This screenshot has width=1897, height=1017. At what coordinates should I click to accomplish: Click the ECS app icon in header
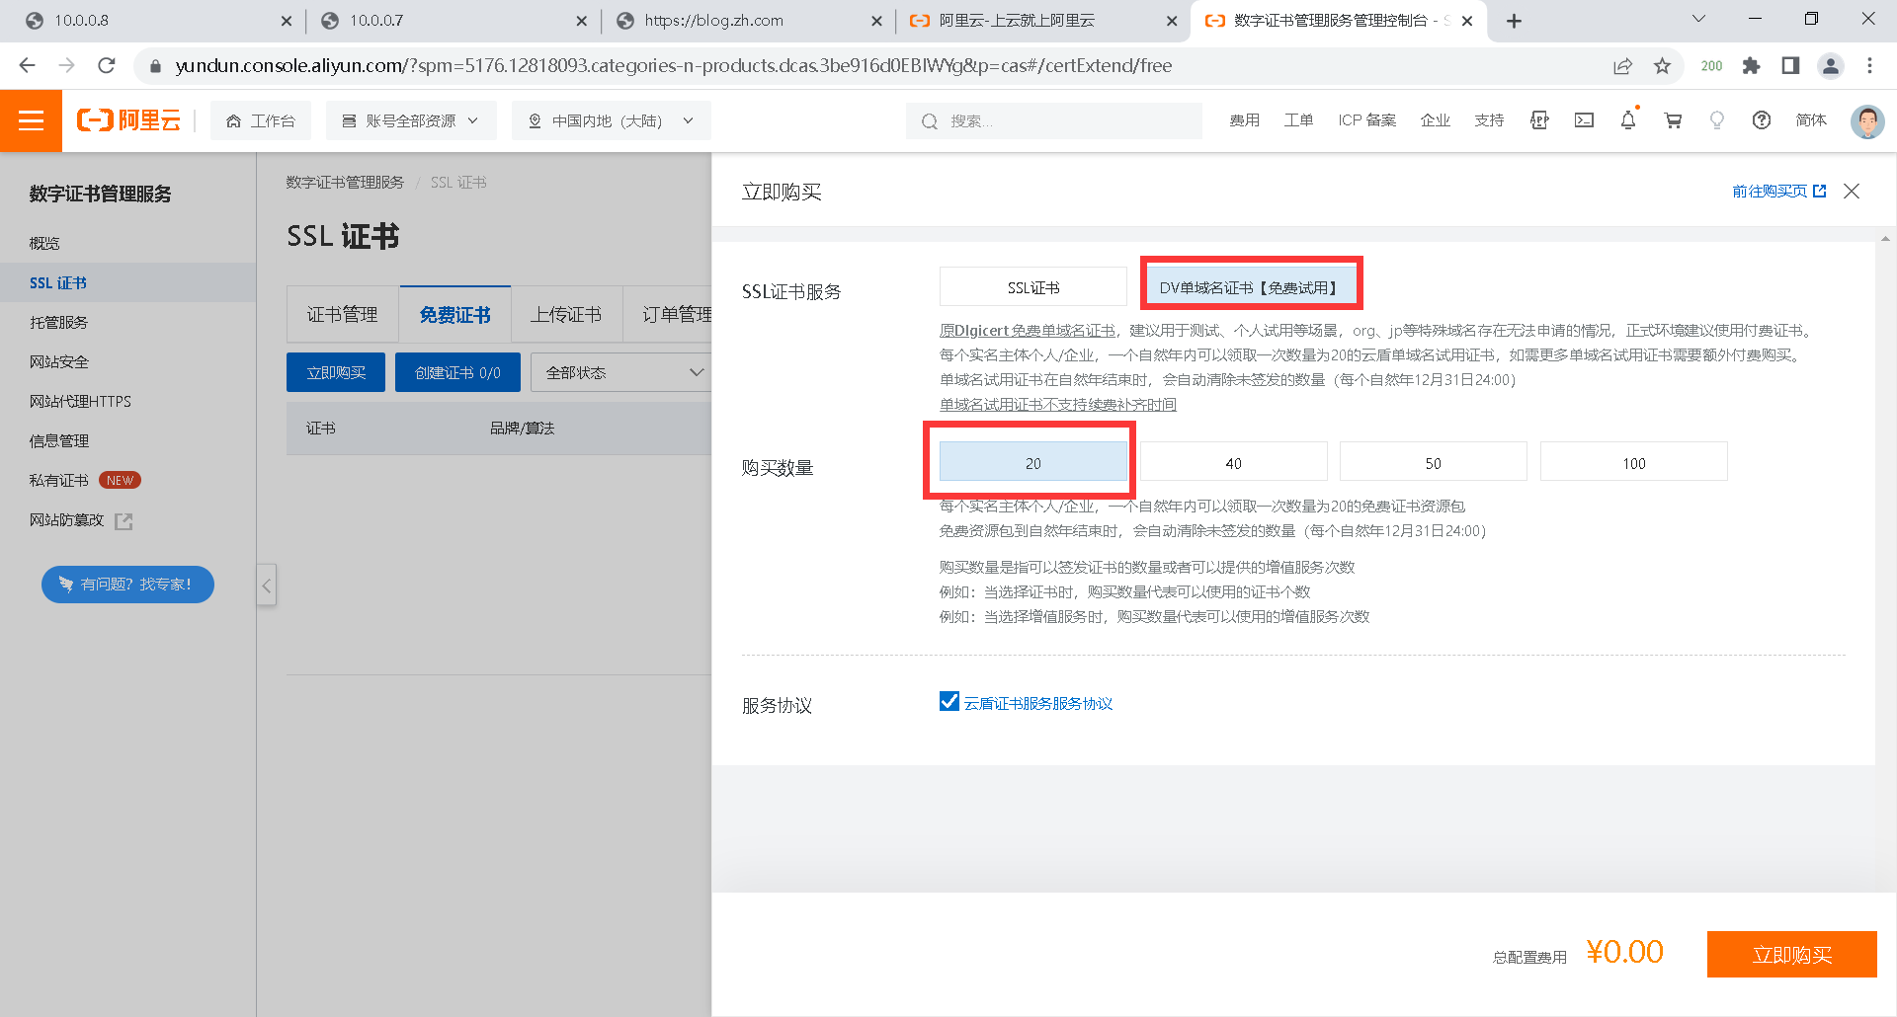click(x=1539, y=120)
